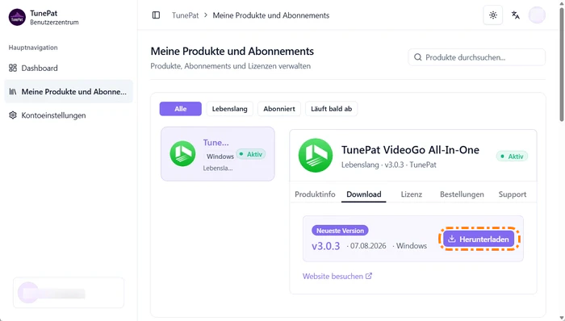Click the 07.08.2026 release date
The image size is (565, 321).
coord(368,246)
